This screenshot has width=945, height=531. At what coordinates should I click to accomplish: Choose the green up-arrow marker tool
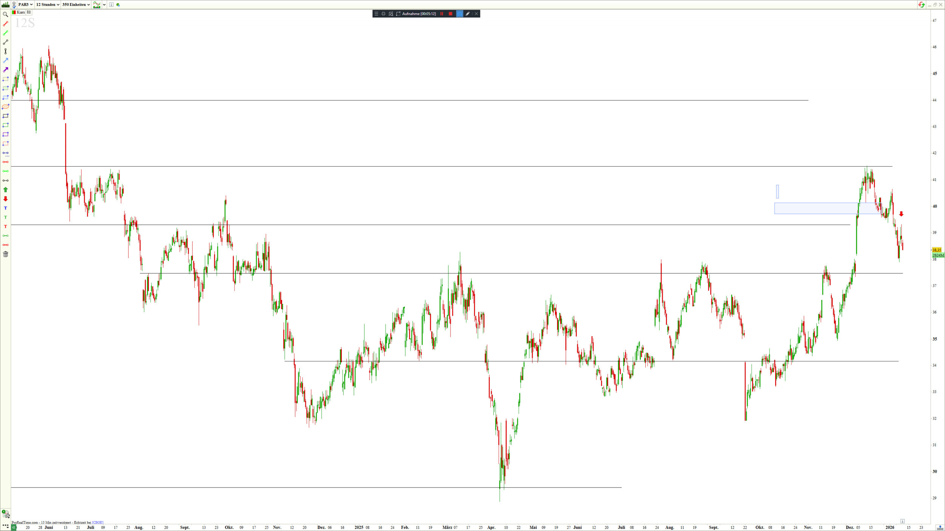click(x=5, y=190)
